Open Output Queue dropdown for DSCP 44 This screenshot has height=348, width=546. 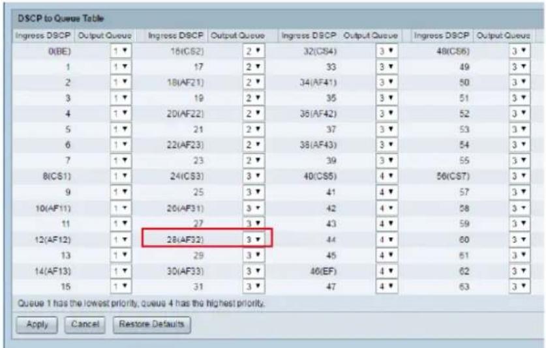coord(387,239)
